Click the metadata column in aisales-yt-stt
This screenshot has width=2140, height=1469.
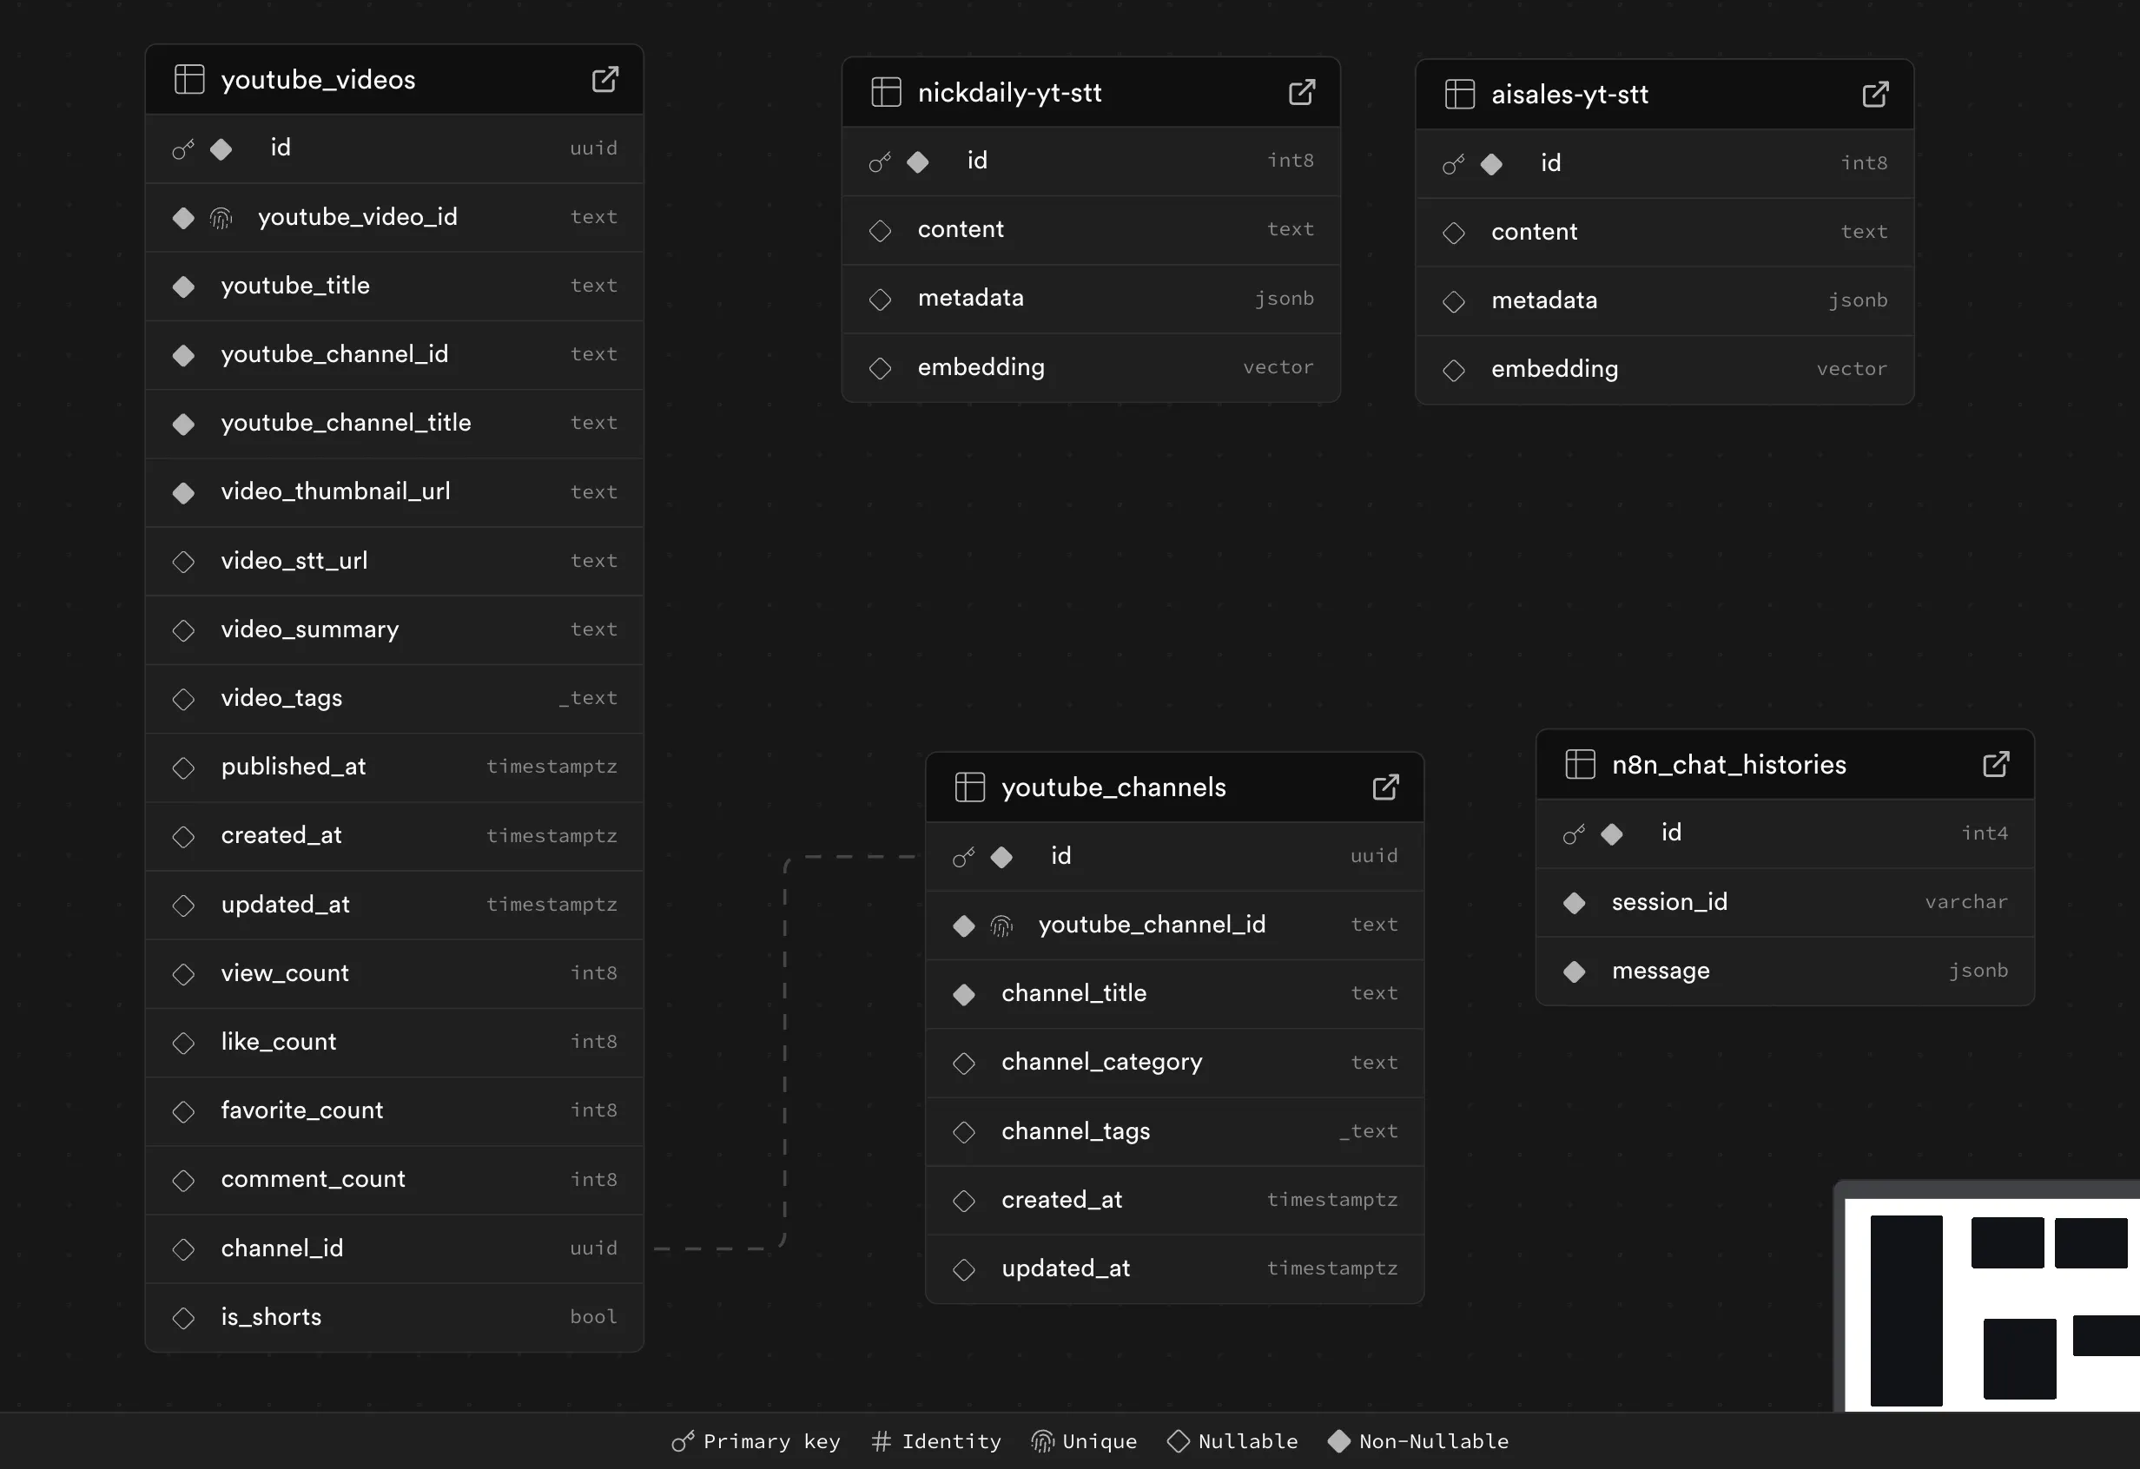pos(1543,300)
